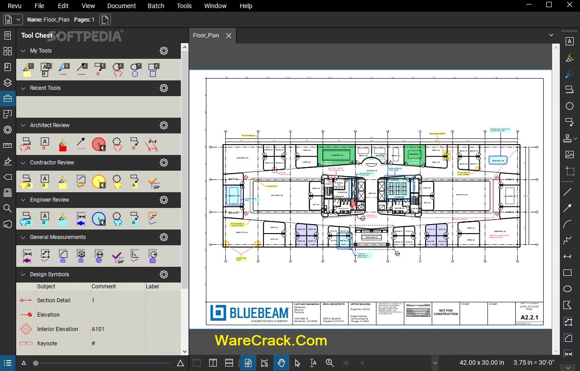Open the Measurements ruler panel icon
Screen dimensions: 580x371
click(8, 146)
